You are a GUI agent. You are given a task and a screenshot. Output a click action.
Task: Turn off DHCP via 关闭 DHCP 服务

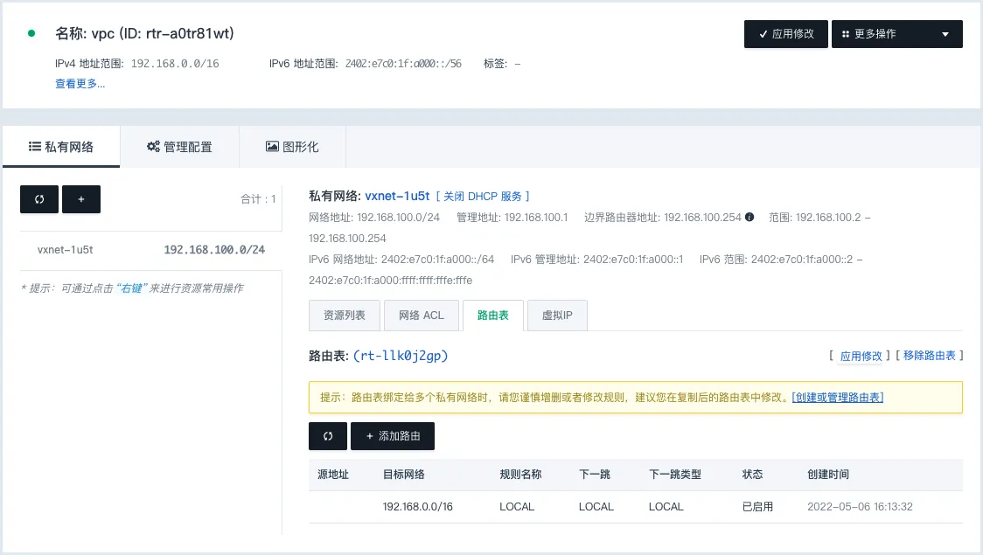pos(483,197)
